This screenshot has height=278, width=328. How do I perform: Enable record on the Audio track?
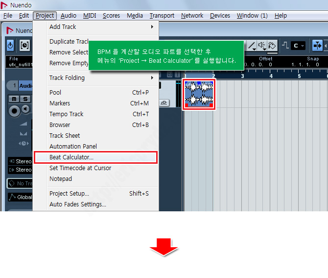(14, 111)
